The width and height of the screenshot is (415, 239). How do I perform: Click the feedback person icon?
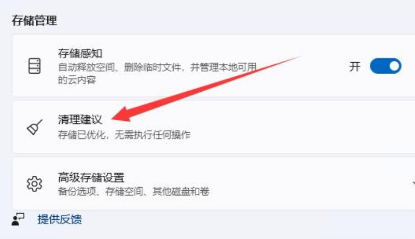click(x=18, y=219)
